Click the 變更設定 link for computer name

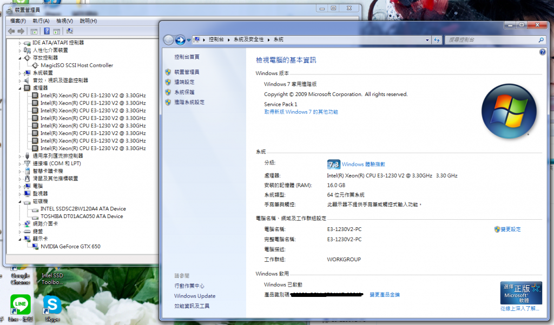[511, 229]
